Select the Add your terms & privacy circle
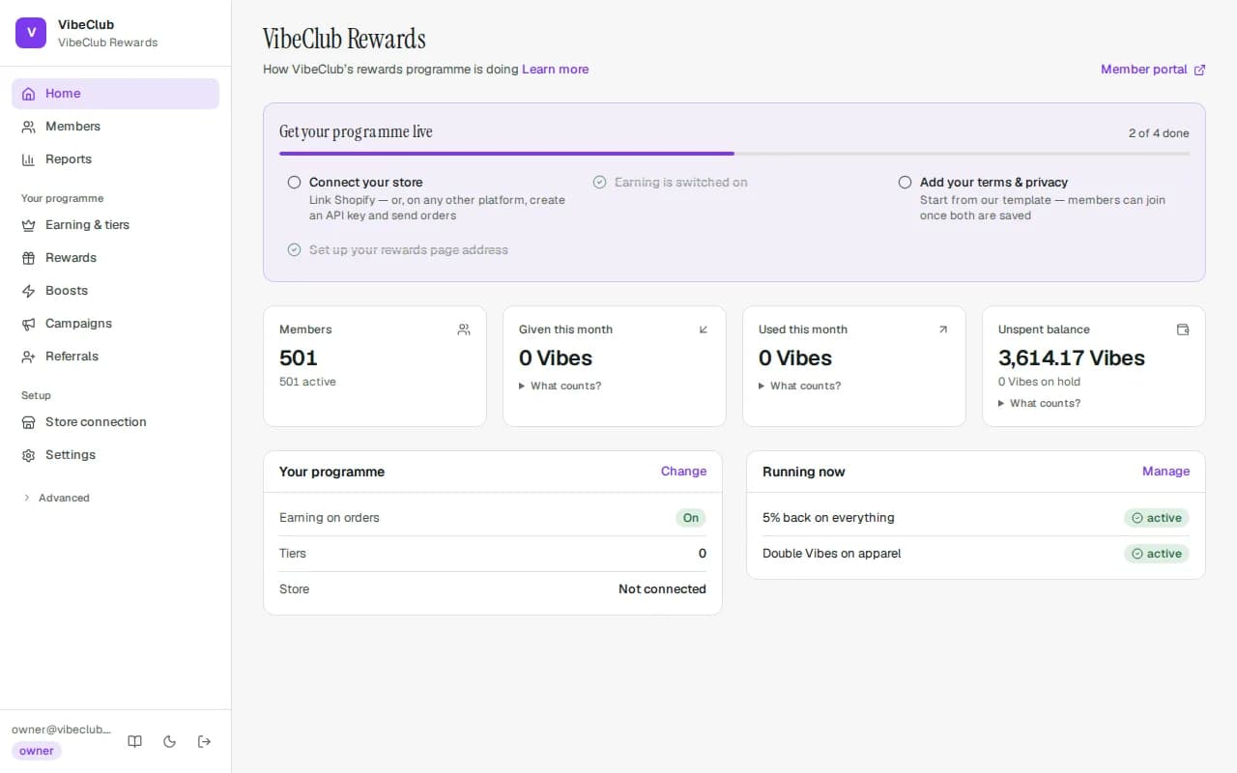This screenshot has height=773, width=1237. tap(905, 182)
